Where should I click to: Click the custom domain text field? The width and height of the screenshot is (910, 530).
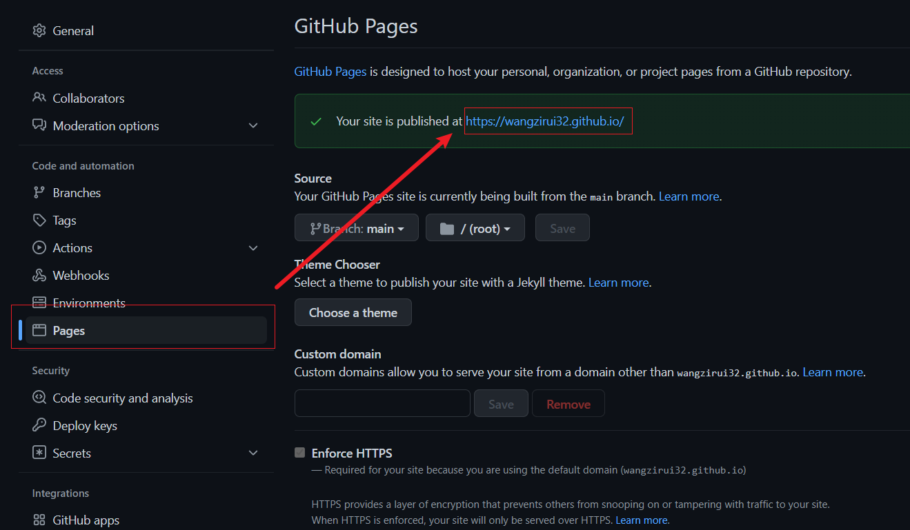click(x=382, y=403)
